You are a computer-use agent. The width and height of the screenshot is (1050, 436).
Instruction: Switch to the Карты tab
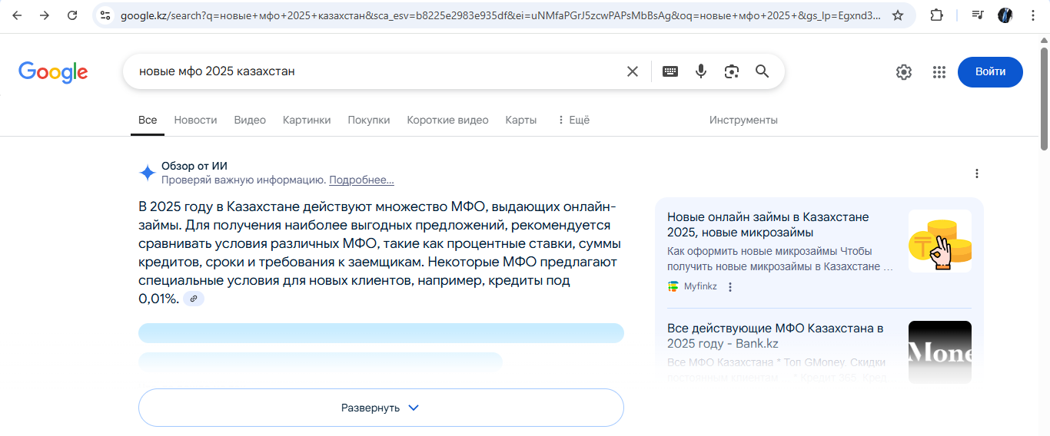pyautogui.click(x=521, y=120)
